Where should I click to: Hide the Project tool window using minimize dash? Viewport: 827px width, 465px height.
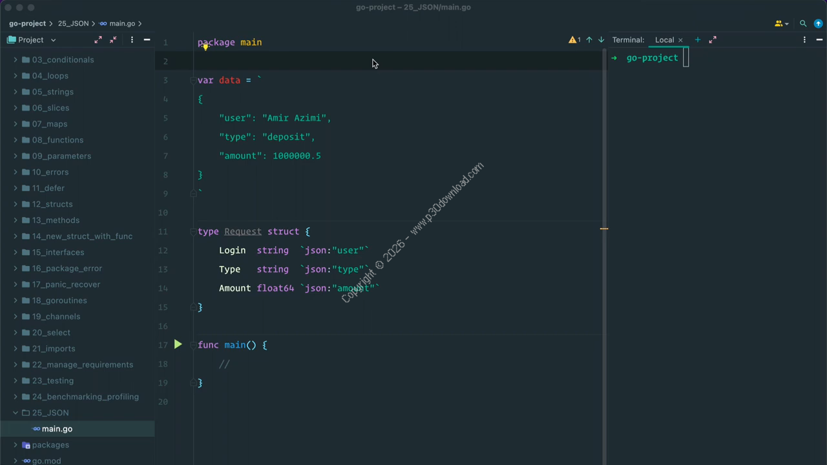pyautogui.click(x=147, y=40)
